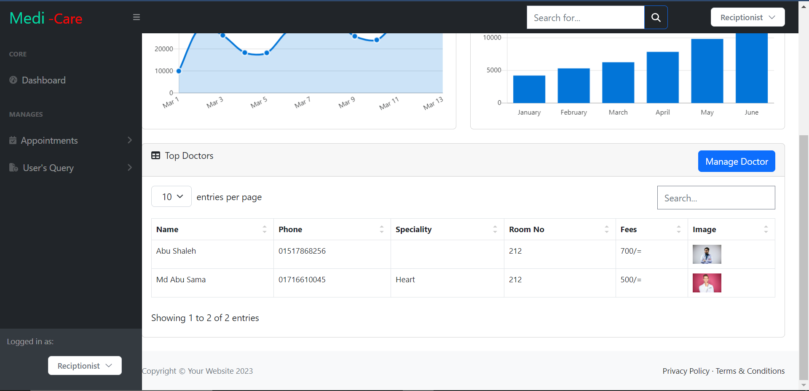Open the Privacy Policy link
The width and height of the screenshot is (809, 391).
pos(686,371)
